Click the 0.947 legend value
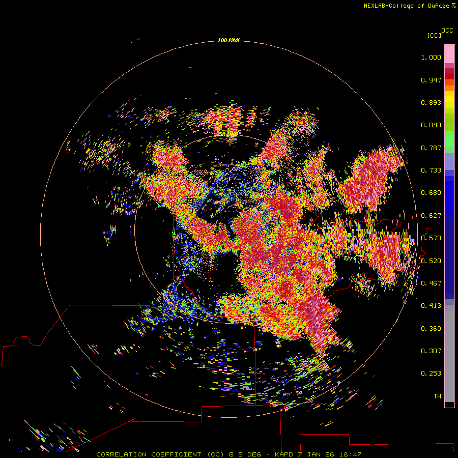 click(x=431, y=80)
